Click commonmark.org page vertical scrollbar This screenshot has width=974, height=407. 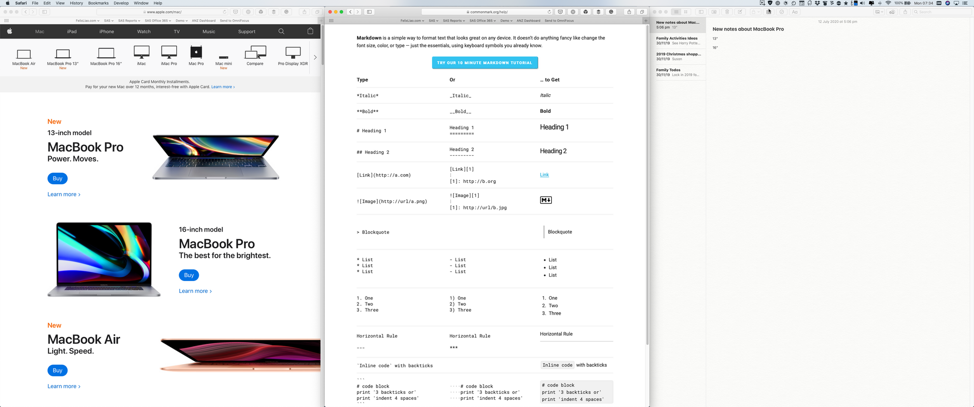(x=647, y=185)
